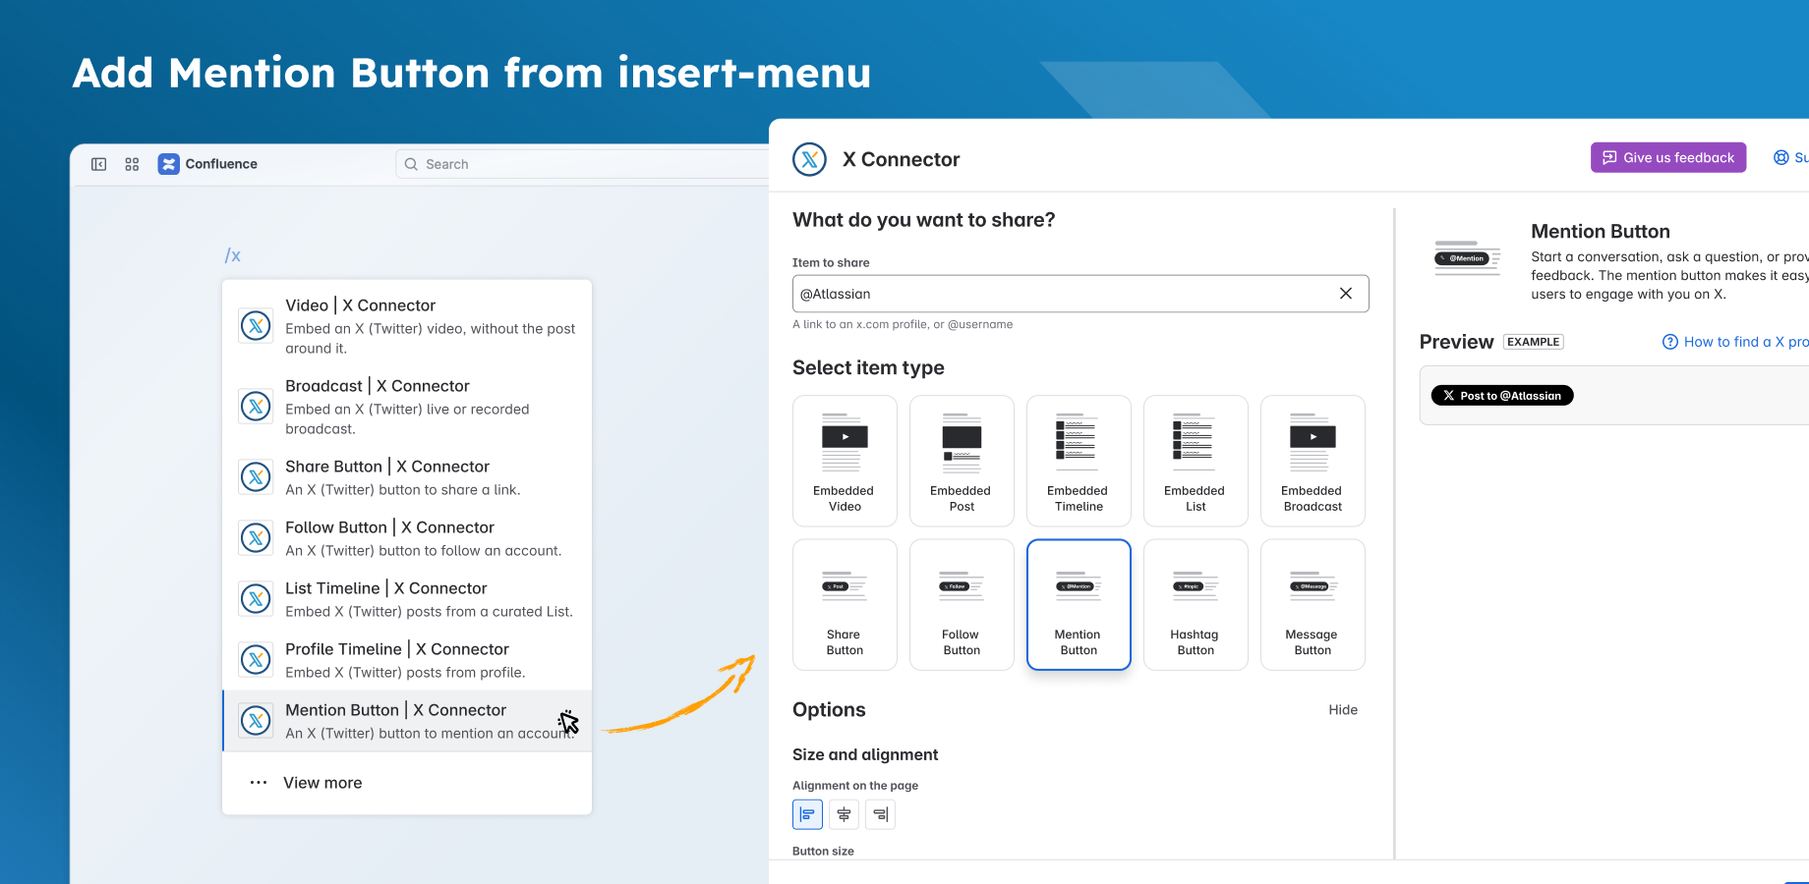The height and width of the screenshot is (884, 1809).
Task: Choose the Mention Button item type card
Action: click(1079, 605)
